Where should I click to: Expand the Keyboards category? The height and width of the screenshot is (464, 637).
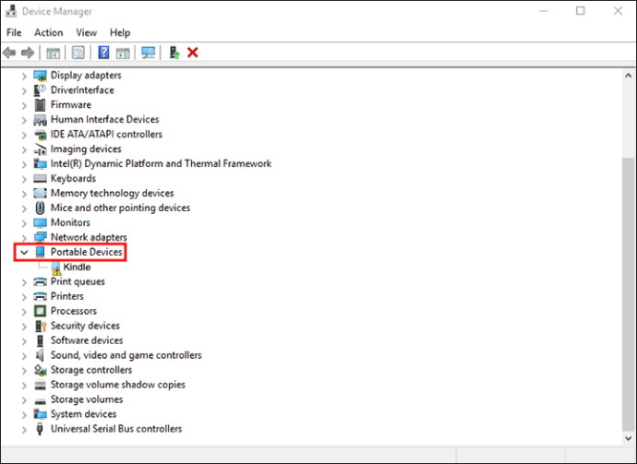pyautogui.click(x=24, y=179)
